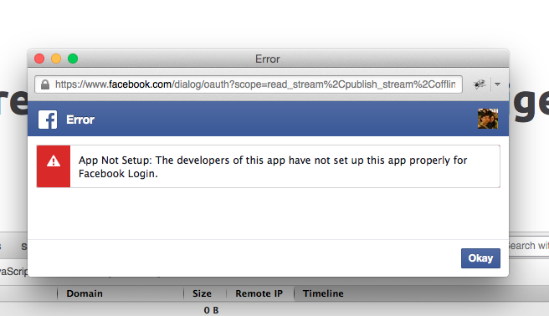549x316 pixels.
Task: Select the profile picture thumbnail
Action: [488, 119]
